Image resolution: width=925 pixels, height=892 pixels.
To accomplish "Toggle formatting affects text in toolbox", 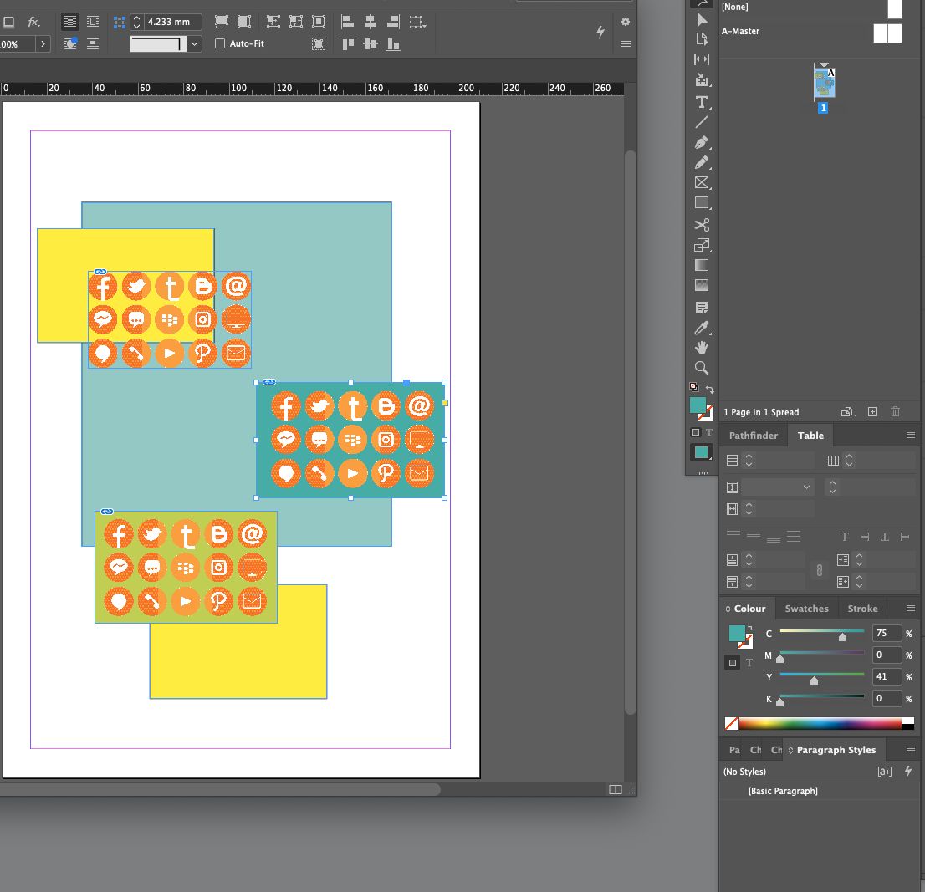I will click(709, 432).
